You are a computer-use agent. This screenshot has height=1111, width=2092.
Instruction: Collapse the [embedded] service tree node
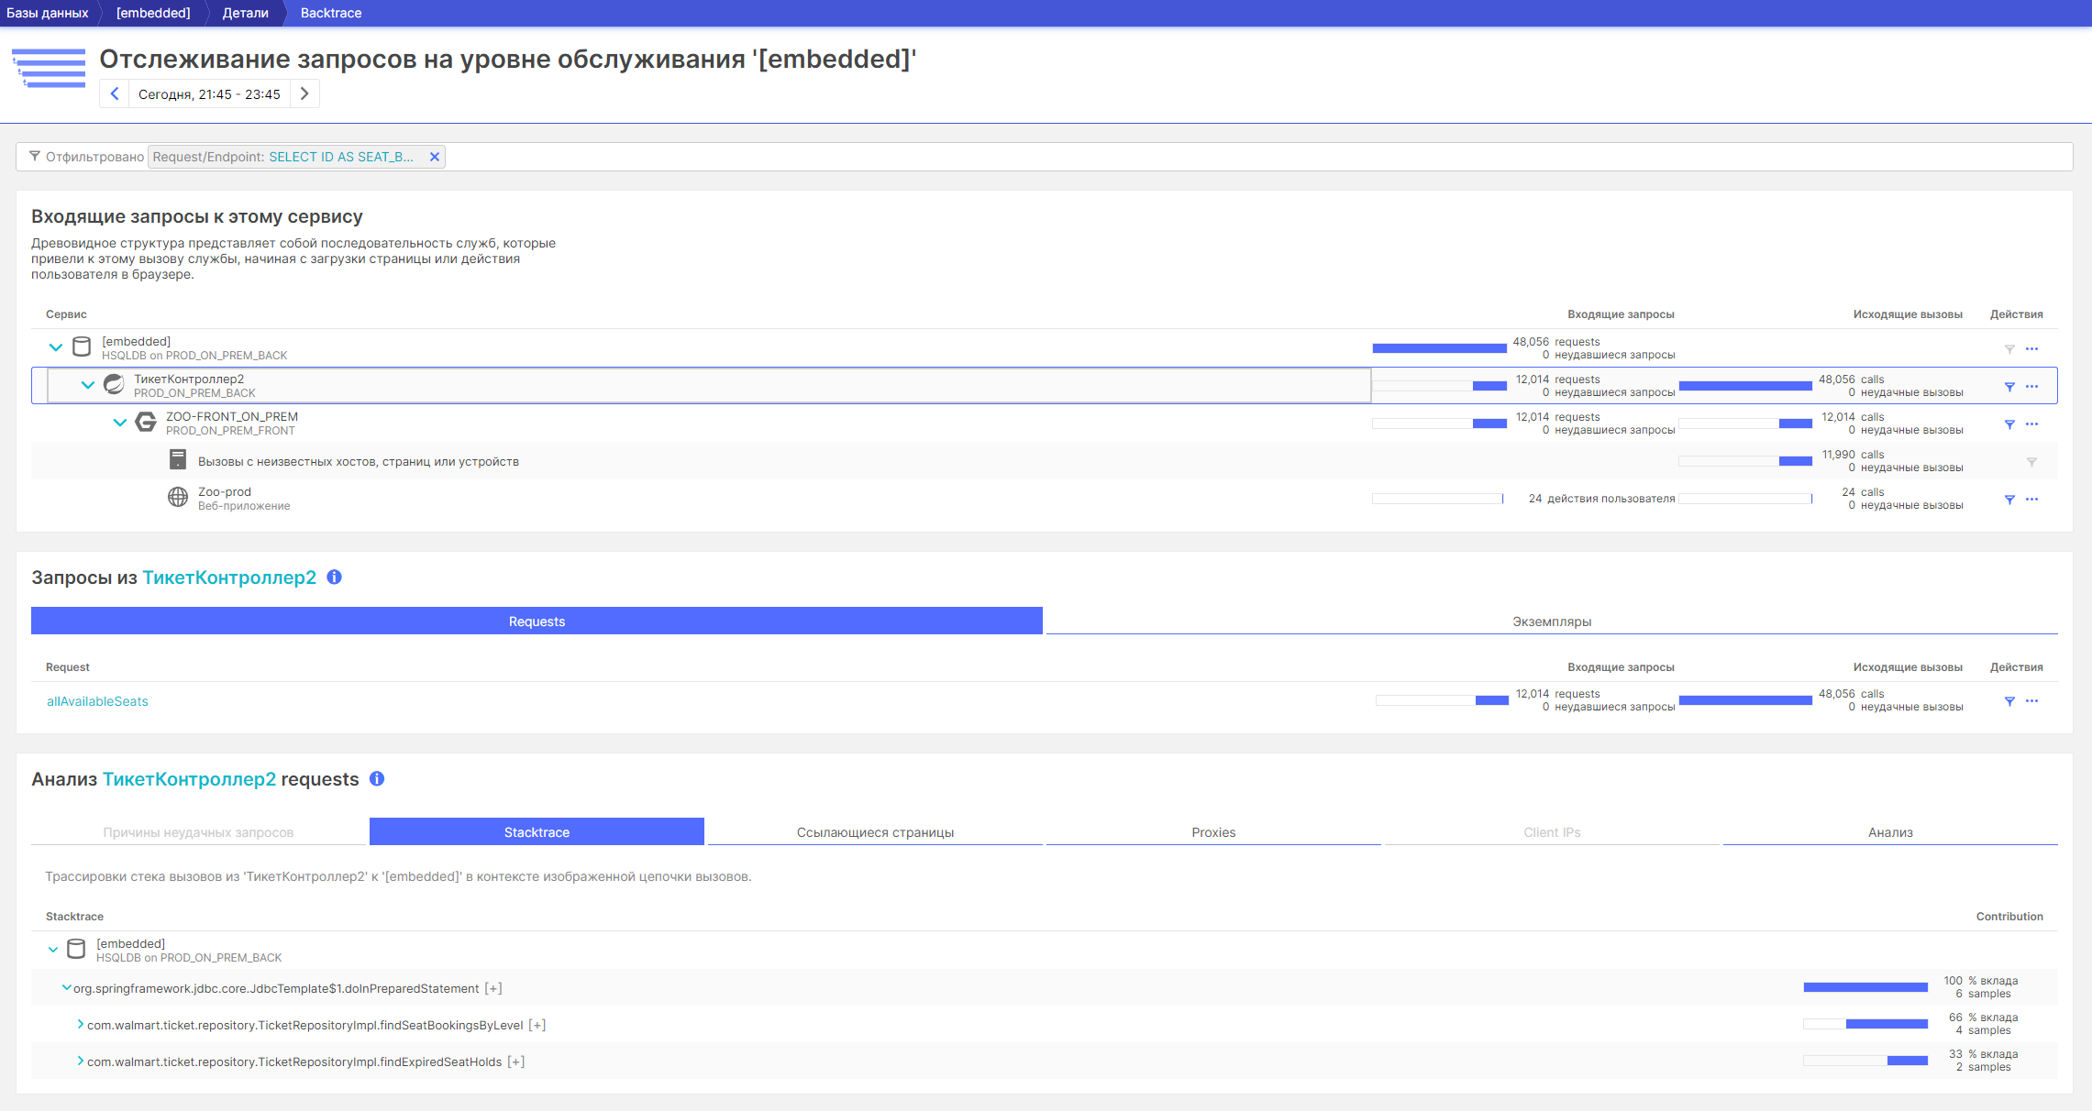click(x=56, y=348)
